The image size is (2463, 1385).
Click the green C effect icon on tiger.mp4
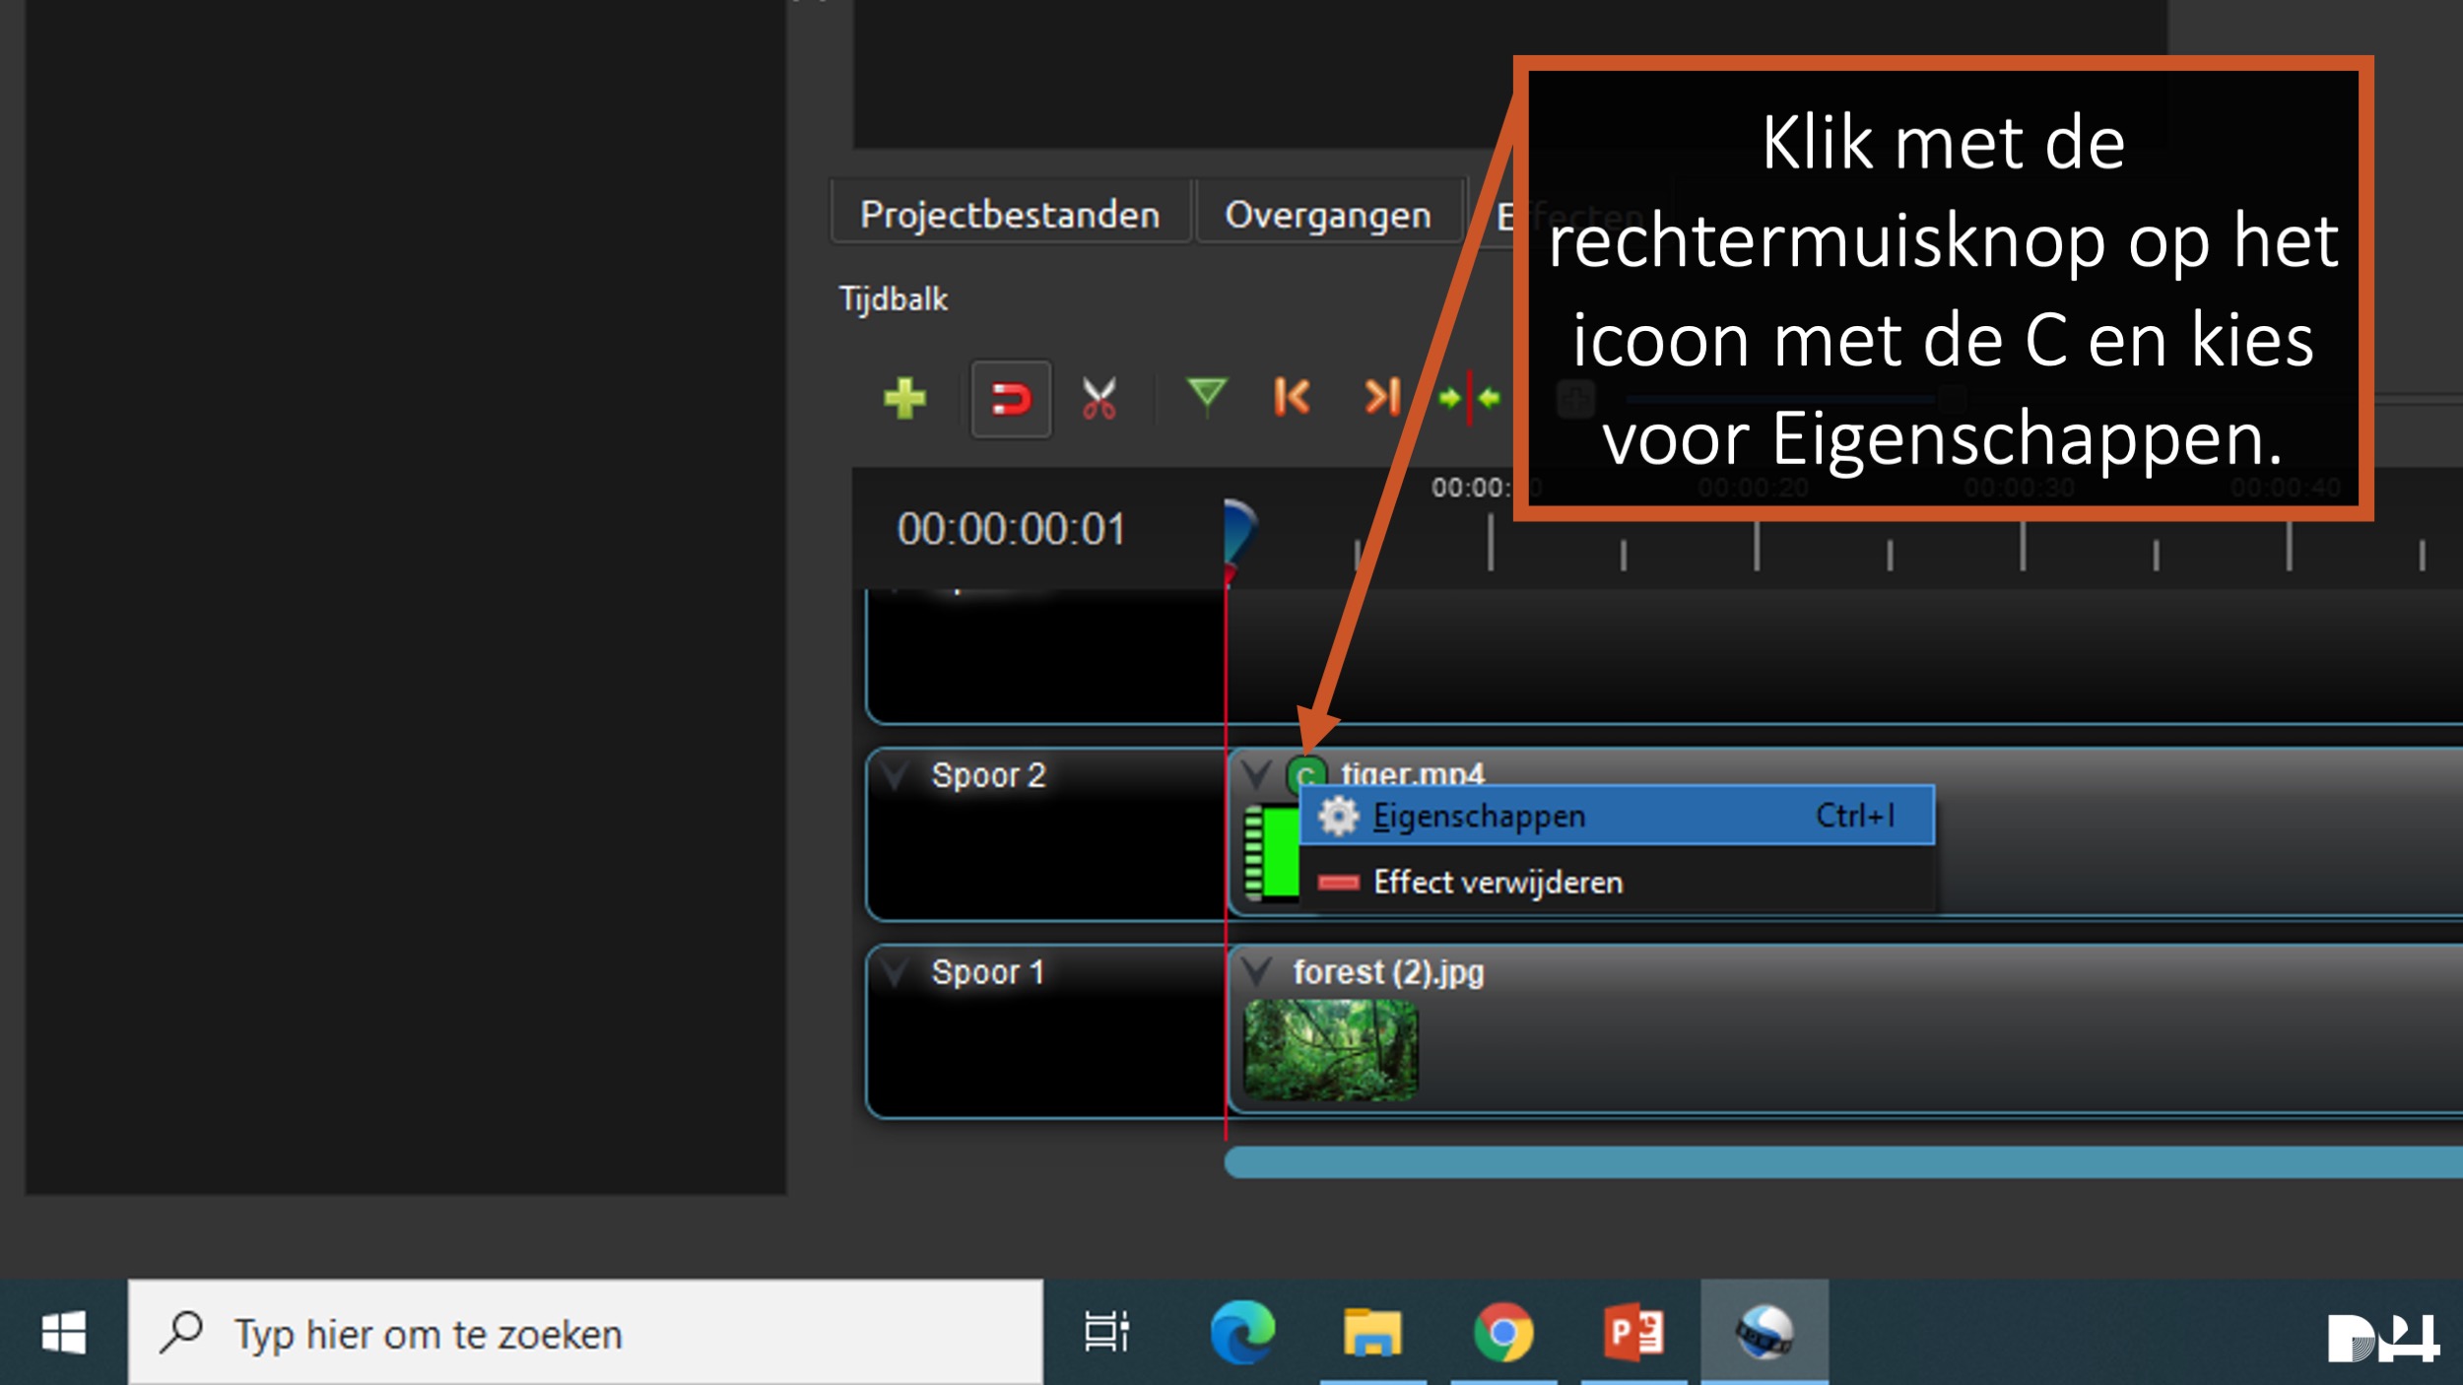click(x=1305, y=773)
